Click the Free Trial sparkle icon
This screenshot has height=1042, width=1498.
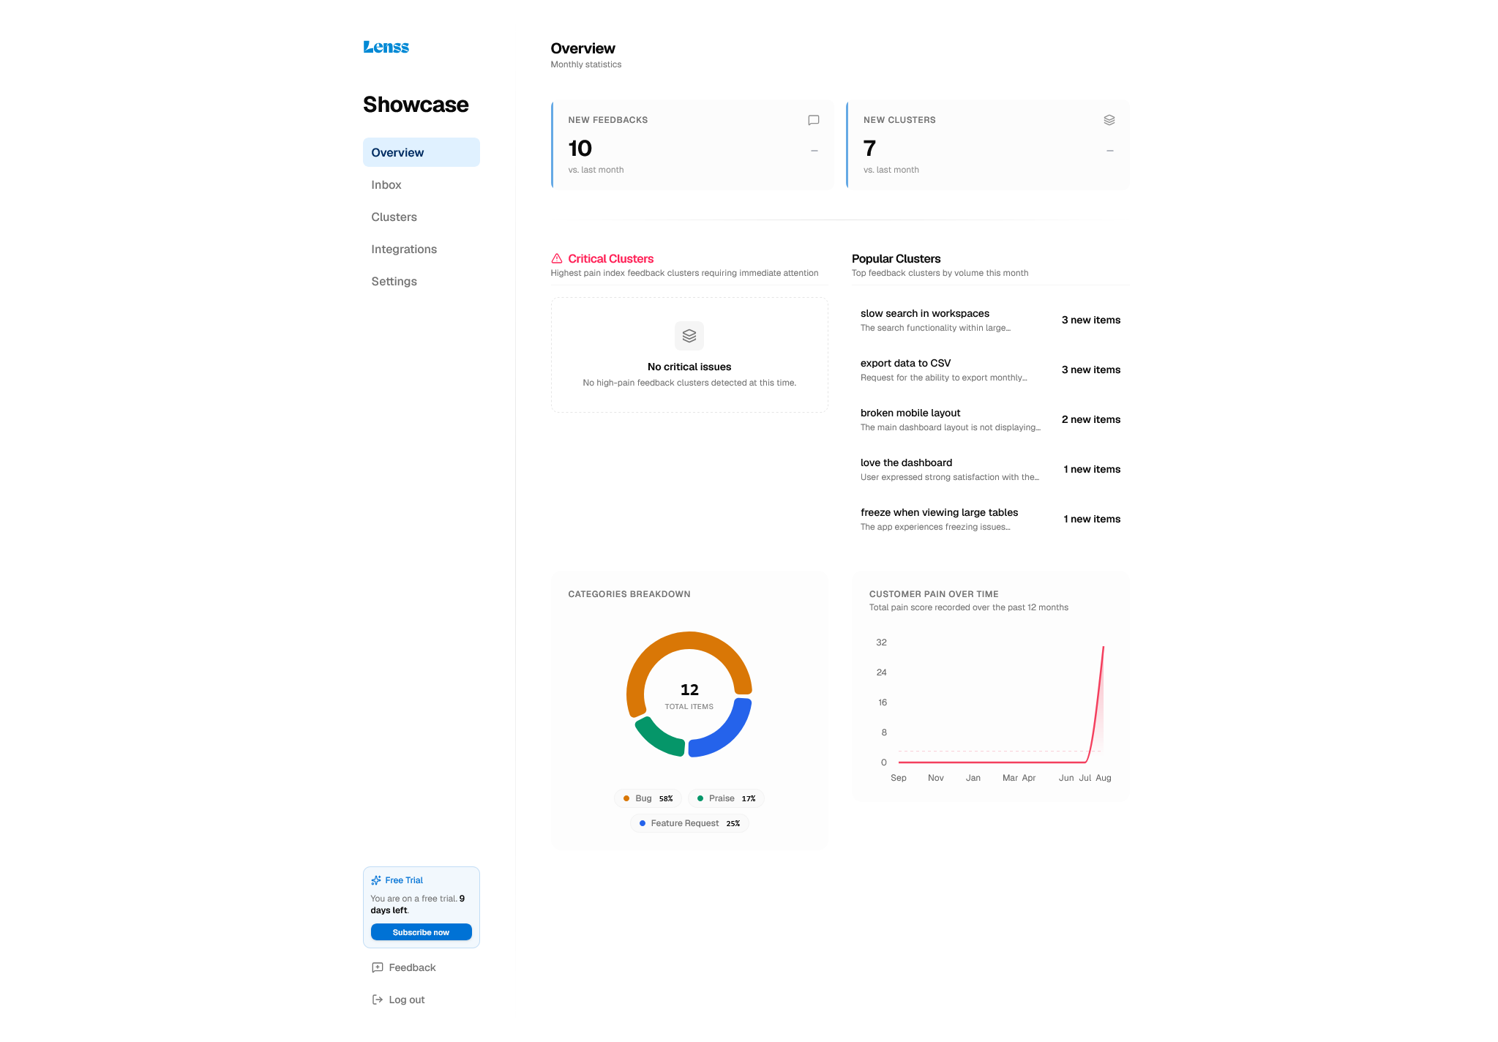tap(376, 880)
